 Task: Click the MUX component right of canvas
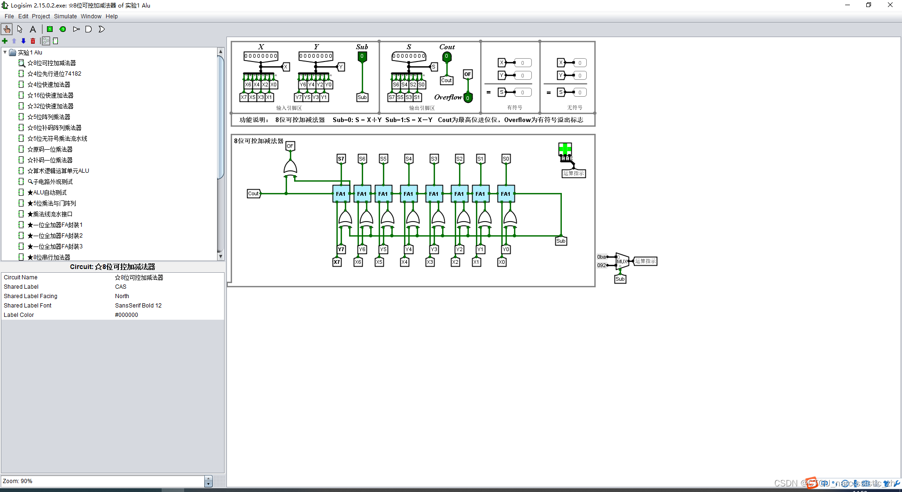pyautogui.click(x=622, y=261)
